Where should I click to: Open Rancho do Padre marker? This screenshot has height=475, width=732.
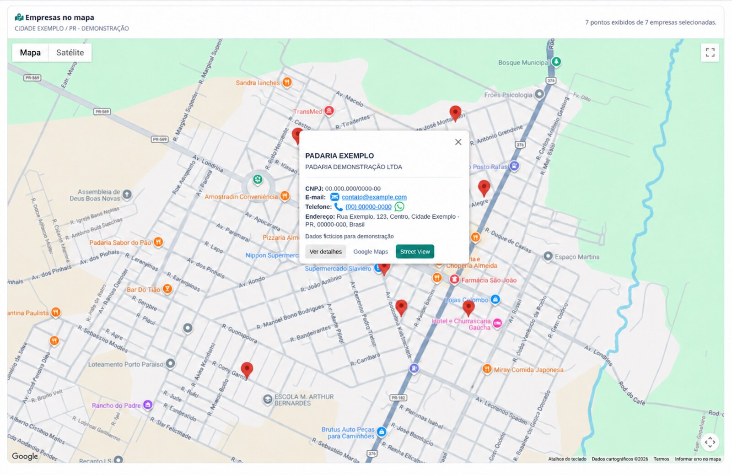tap(147, 405)
